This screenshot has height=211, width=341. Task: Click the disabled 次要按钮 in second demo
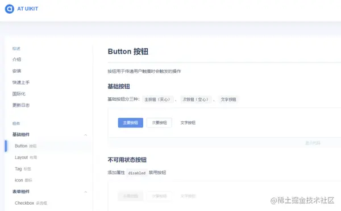(159, 196)
